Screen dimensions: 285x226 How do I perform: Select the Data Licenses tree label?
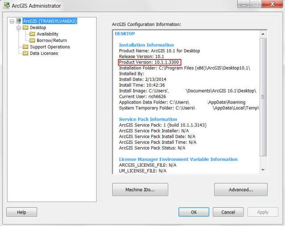pos(43,53)
